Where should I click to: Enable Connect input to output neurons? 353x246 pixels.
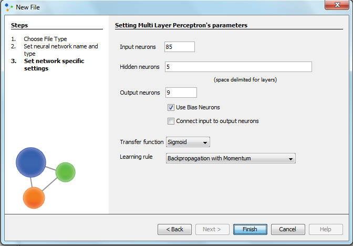171,121
